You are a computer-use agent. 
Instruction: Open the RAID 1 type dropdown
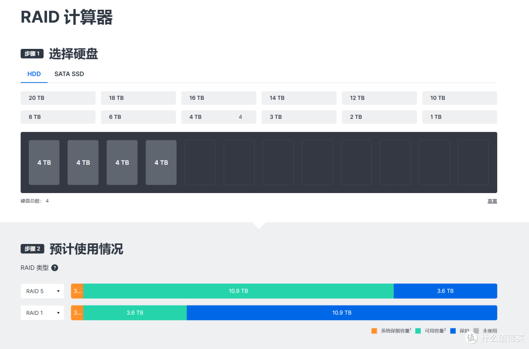[x=43, y=313]
